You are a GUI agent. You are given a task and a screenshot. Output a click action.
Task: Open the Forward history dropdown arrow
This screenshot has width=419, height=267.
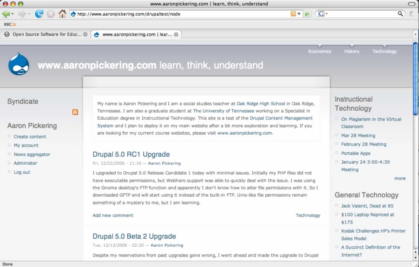(29, 14)
